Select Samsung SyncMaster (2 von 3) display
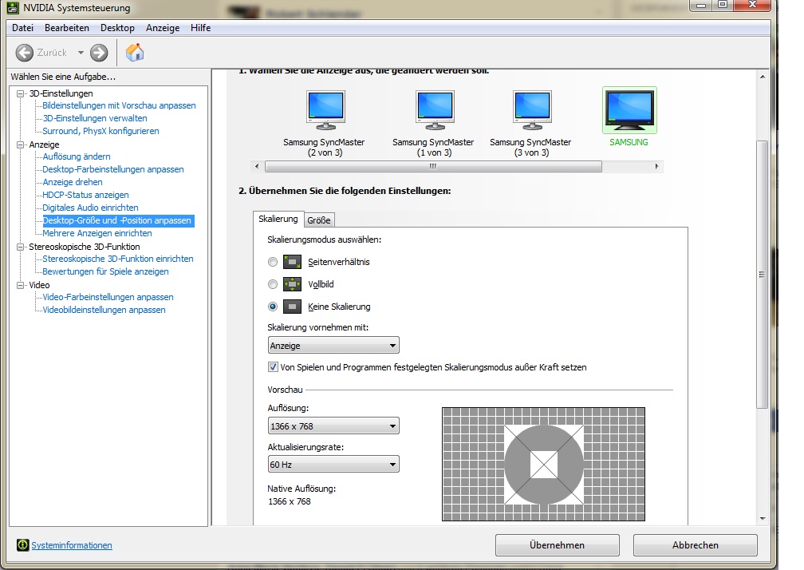 [x=324, y=124]
